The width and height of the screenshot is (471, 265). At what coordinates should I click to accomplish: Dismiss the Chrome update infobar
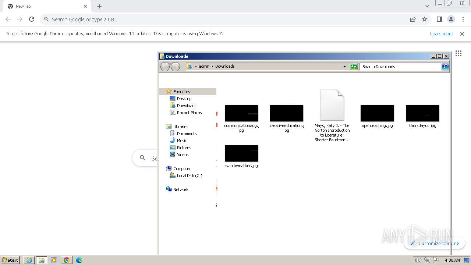tap(462, 33)
